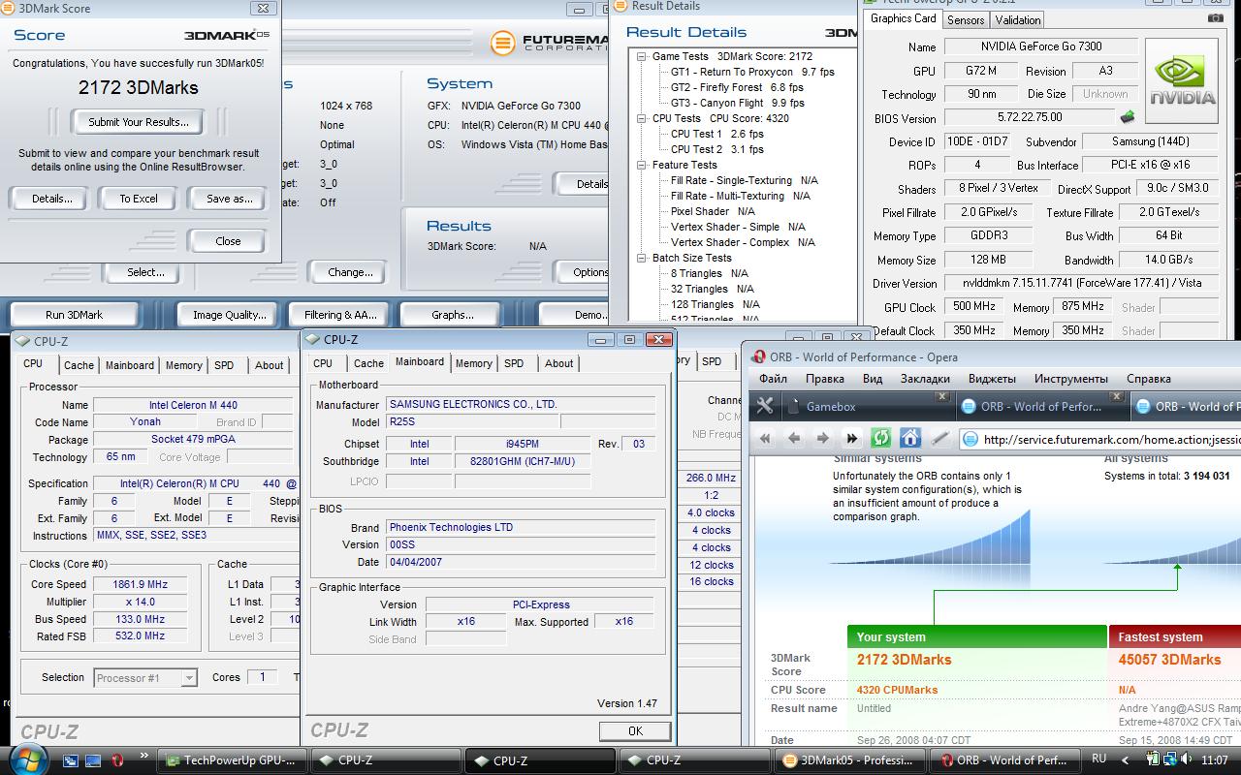The image size is (1241, 775).
Task: Click the Run 3DMark button
Action: point(75,315)
